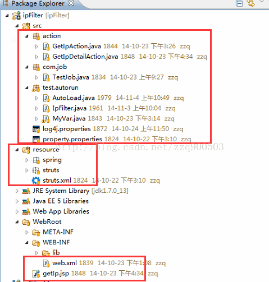Click the IpFilter.java file icon
269x282 pixels.
46,108
